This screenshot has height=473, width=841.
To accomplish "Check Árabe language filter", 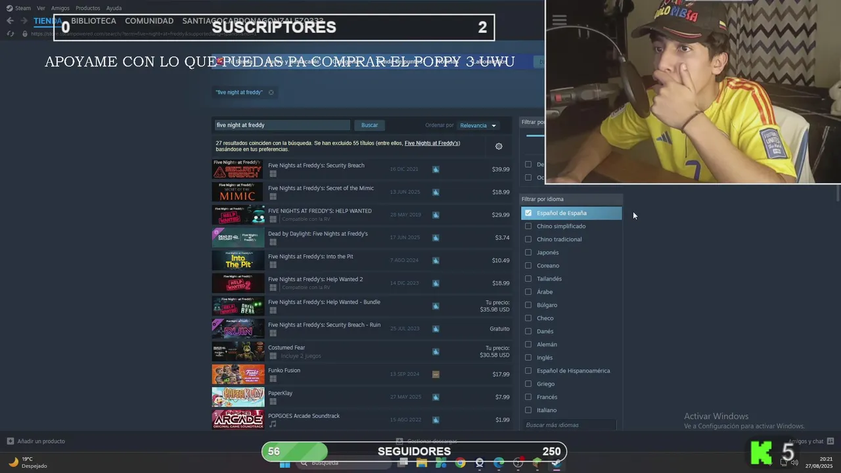I will 528,292.
